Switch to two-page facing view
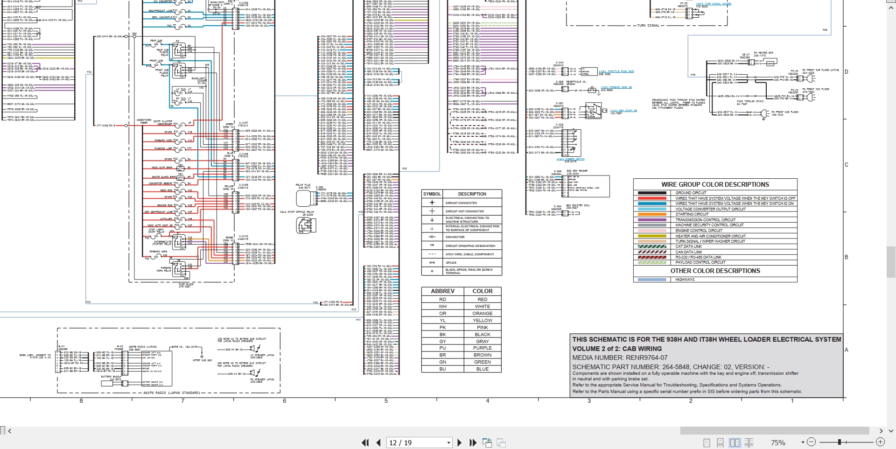The height and width of the screenshot is (449, 896). tap(735, 442)
